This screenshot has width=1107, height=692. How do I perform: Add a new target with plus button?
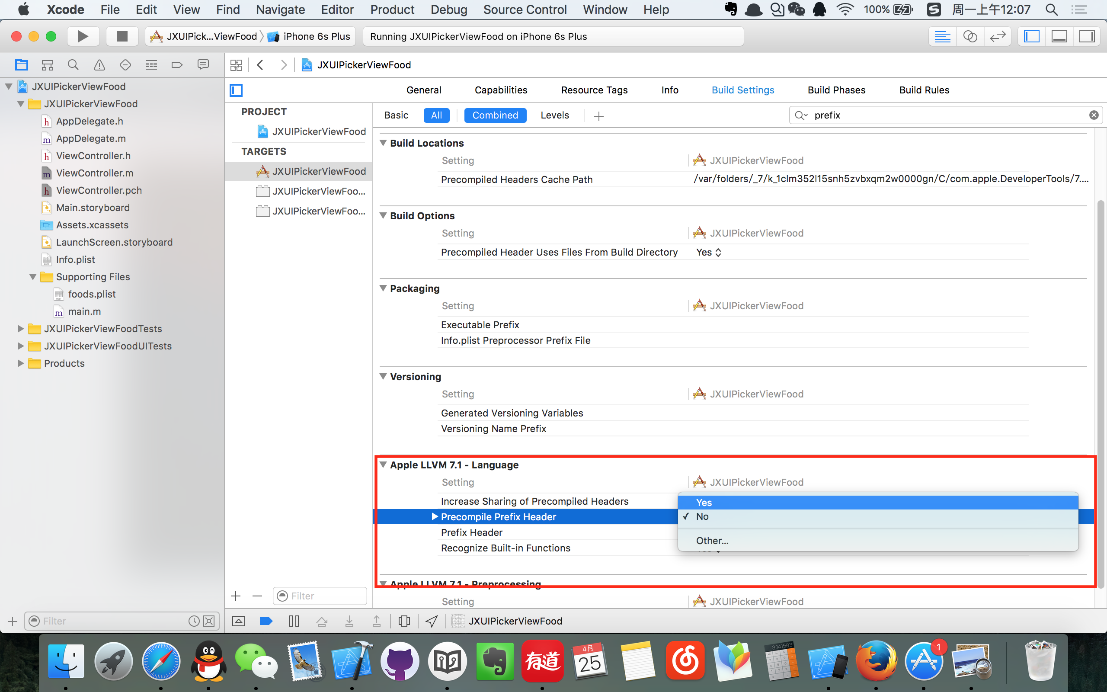coord(236,596)
